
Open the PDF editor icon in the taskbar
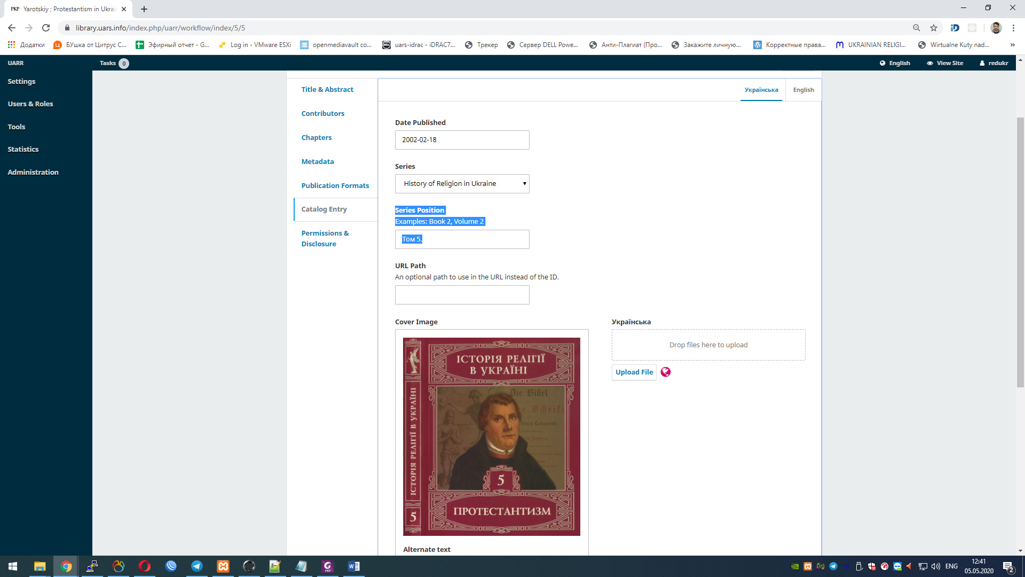[328, 566]
